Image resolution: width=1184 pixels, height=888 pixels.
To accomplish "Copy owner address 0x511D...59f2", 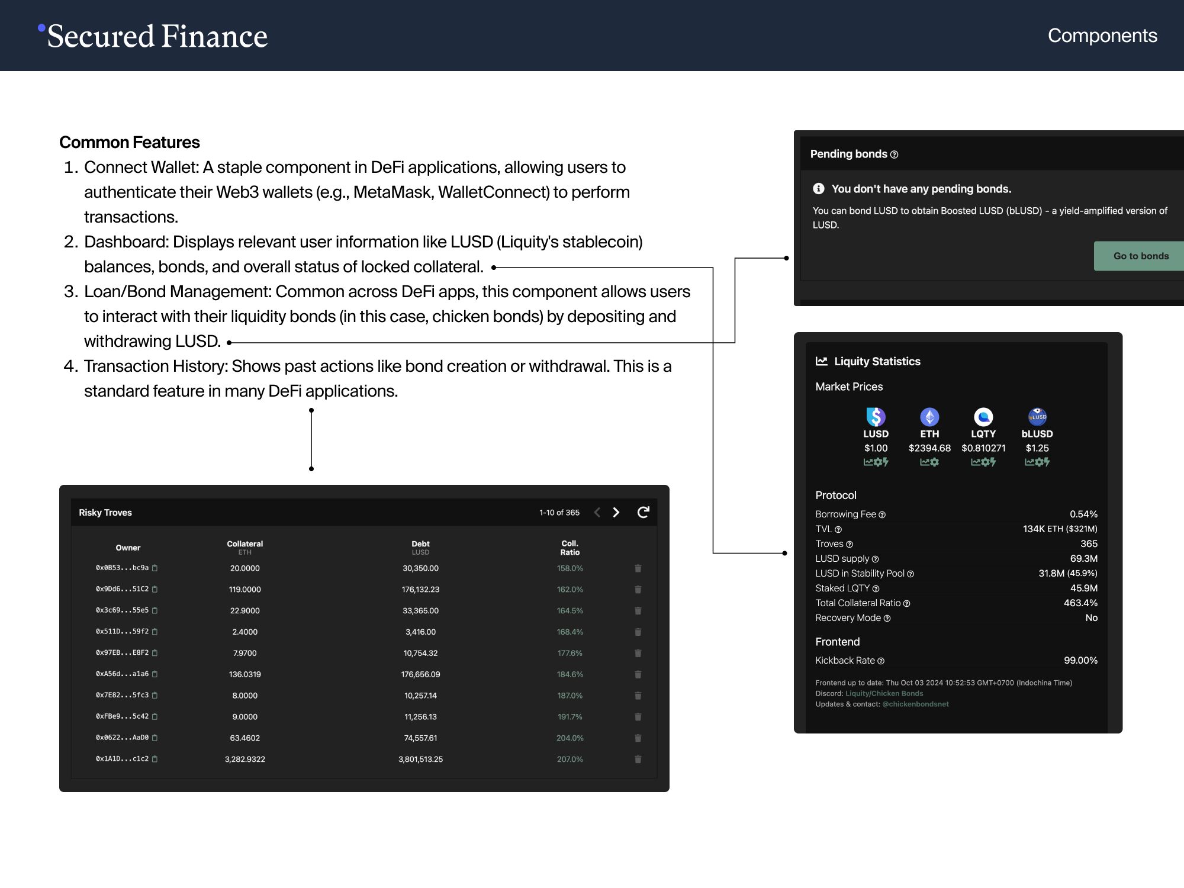I will point(155,632).
